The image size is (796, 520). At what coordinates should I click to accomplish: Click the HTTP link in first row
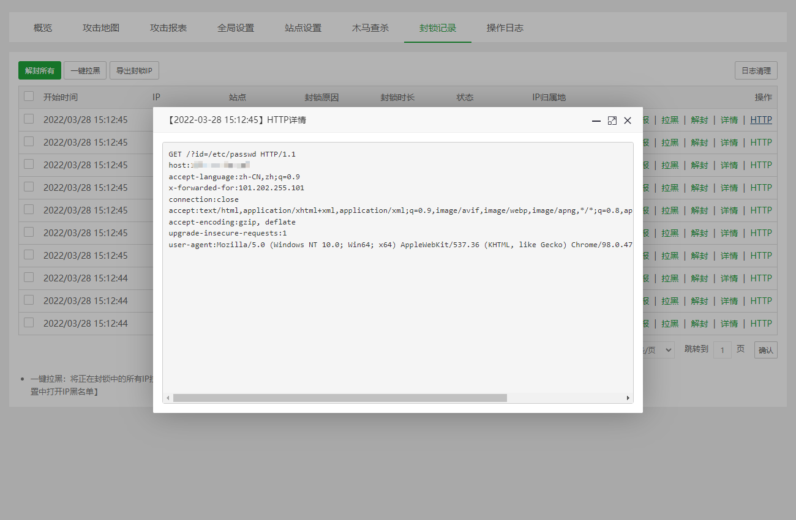click(x=761, y=120)
